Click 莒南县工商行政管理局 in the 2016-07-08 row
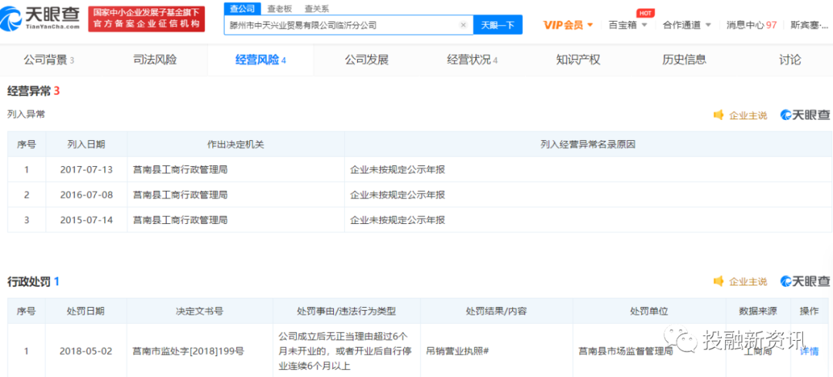 click(x=180, y=195)
